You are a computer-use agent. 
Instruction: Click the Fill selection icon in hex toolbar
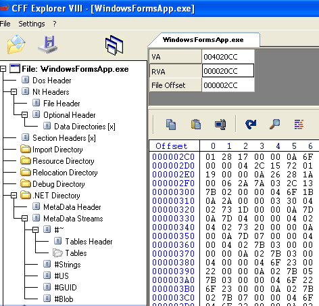pos(220,125)
